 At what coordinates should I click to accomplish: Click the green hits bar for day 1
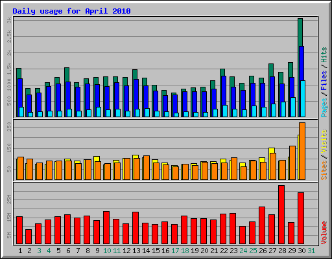[x=19, y=73]
